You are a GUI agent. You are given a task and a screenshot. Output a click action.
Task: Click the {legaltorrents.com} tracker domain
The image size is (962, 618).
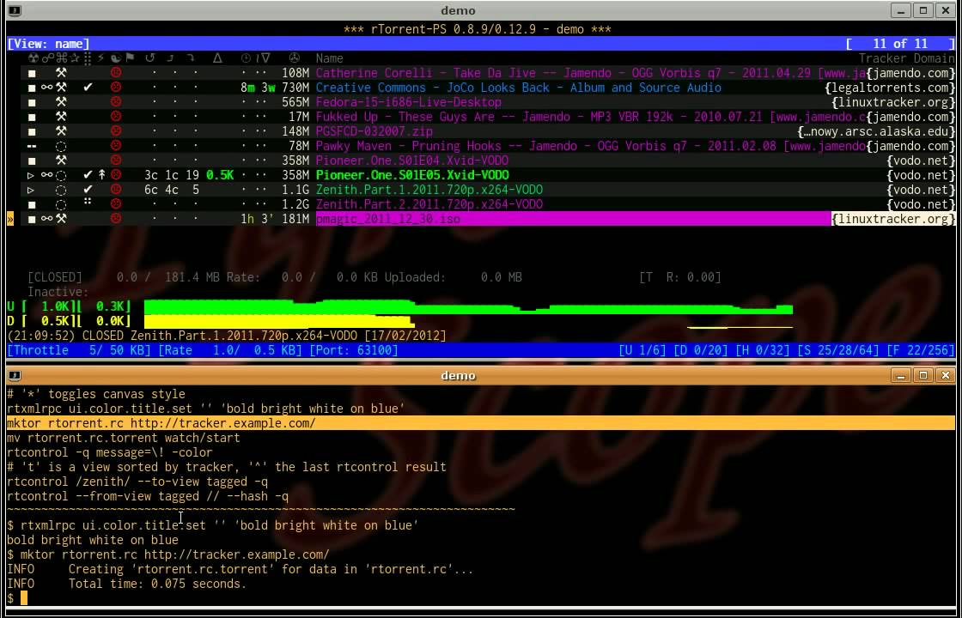tap(890, 88)
